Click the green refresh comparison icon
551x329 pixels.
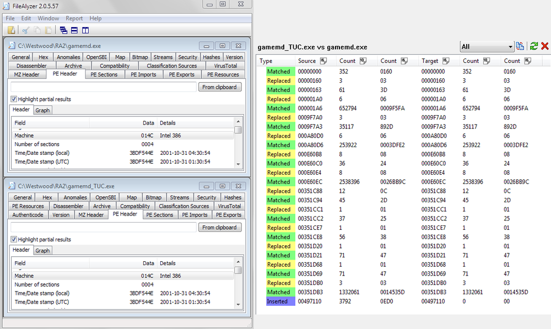click(x=534, y=46)
